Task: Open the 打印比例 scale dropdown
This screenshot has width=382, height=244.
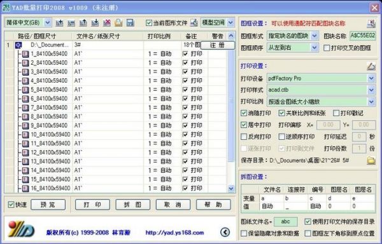Action: pyautogui.click(x=371, y=102)
